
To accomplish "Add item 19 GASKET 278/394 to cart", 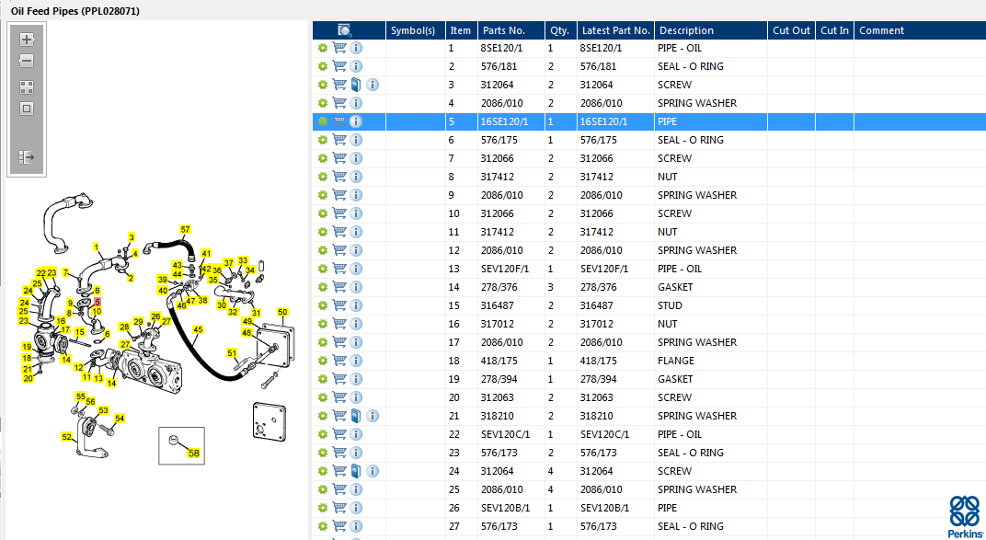I will tap(339, 379).
